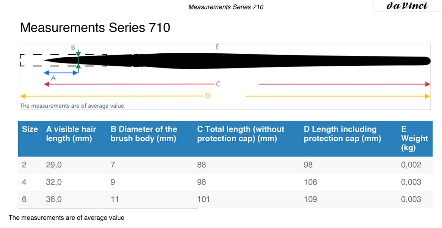Click the 101 total length value
The height and width of the screenshot is (228, 442).
[x=203, y=199]
